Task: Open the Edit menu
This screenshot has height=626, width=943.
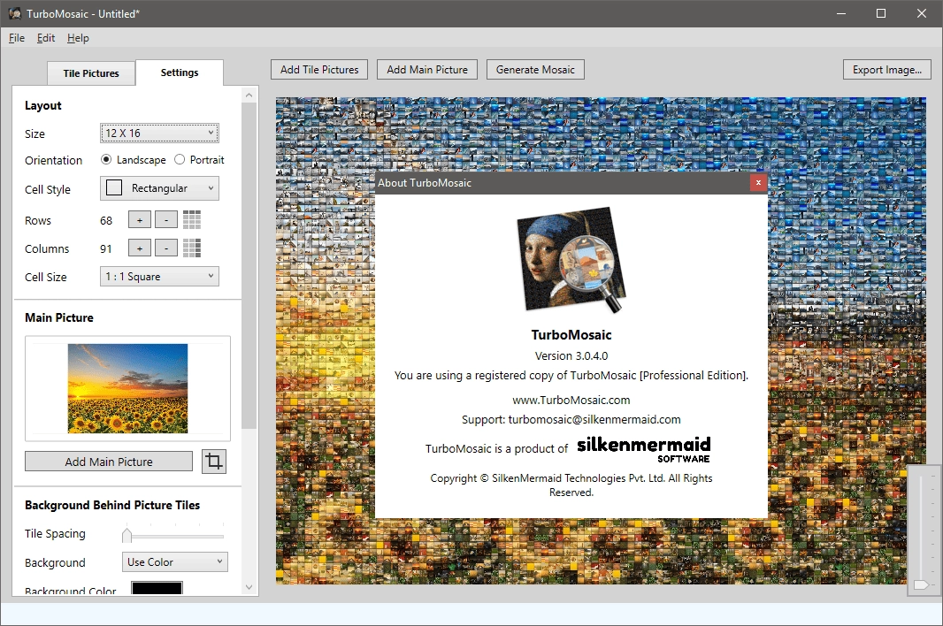Action: coord(46,38)
